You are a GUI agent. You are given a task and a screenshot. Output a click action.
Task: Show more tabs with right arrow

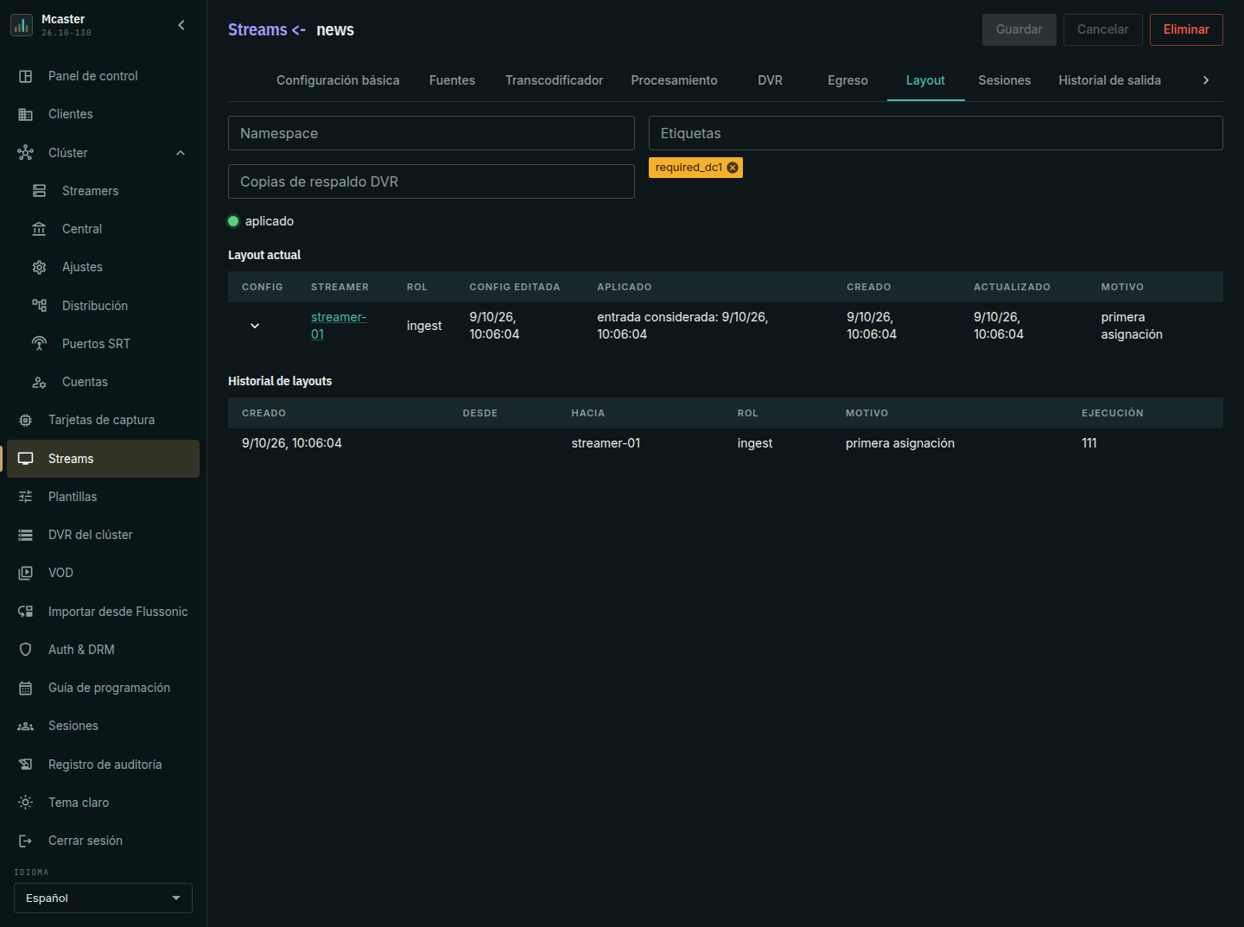tap(1206, 80)
